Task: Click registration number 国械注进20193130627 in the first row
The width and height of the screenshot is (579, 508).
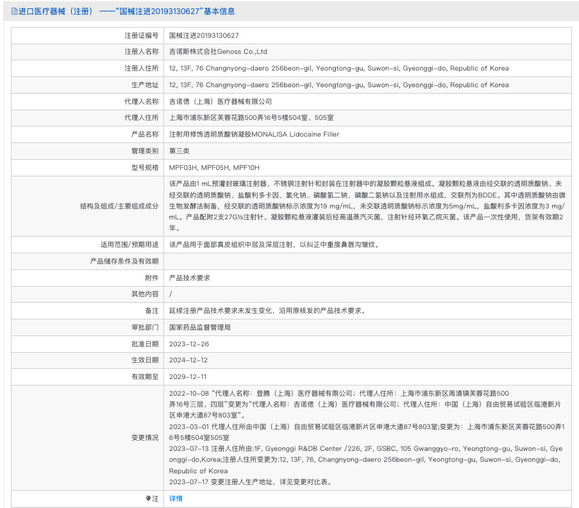Action: tap(203, 35)
